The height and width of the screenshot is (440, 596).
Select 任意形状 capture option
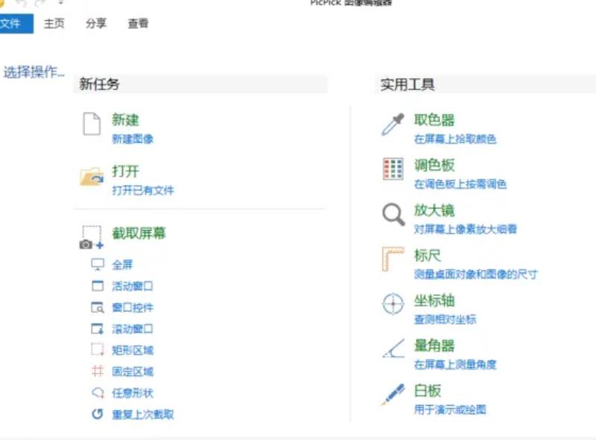click(x=133, y=392)
